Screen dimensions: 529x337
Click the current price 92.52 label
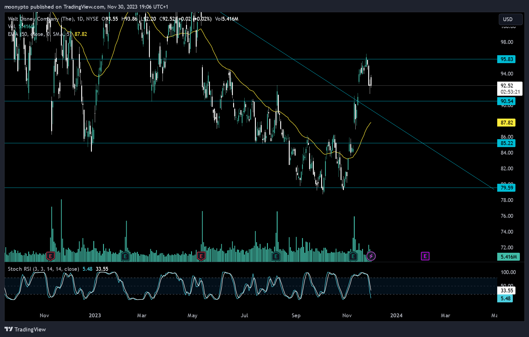click(510, 89)
